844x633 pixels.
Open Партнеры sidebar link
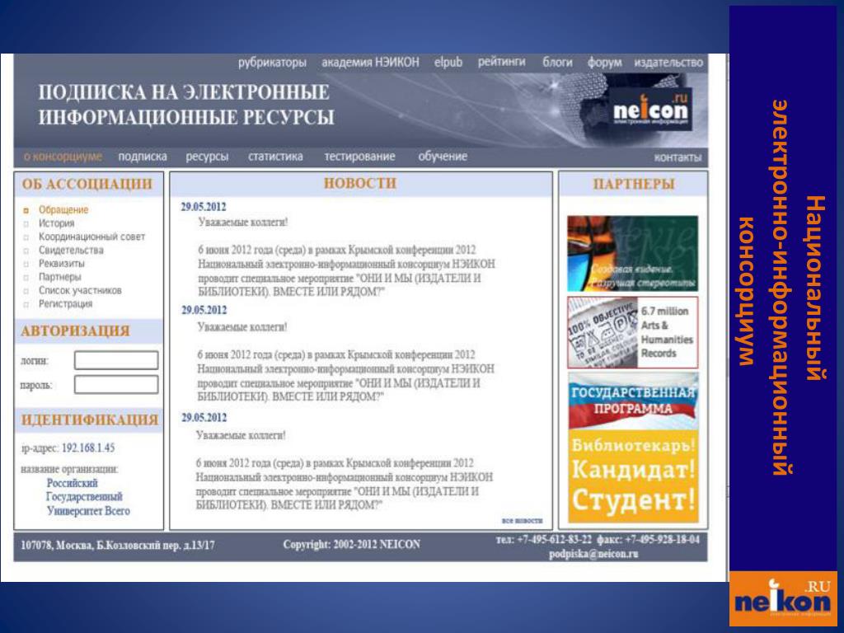point(59,277)
